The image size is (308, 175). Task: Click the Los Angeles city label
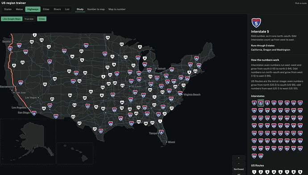pyautogui.click(x=19, y=107)
